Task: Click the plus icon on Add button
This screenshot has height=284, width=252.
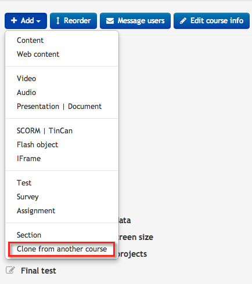Action: pos(14,20)
